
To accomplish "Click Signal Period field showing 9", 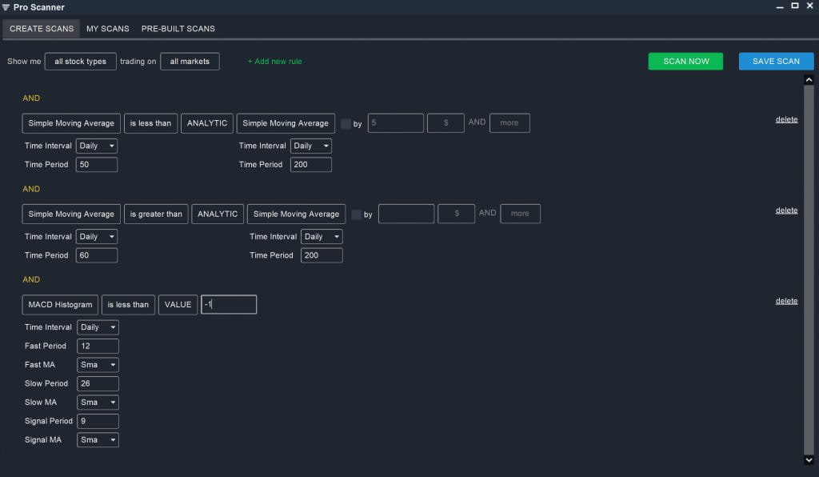I will point(98,421).
